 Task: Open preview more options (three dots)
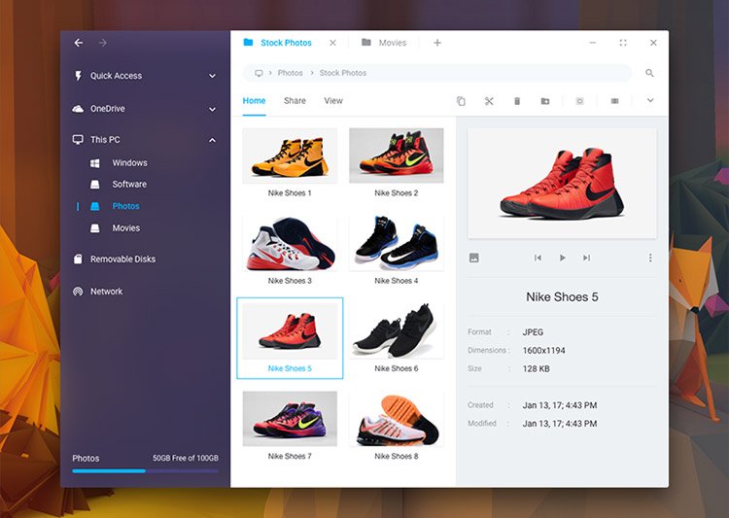click(650, 258)
